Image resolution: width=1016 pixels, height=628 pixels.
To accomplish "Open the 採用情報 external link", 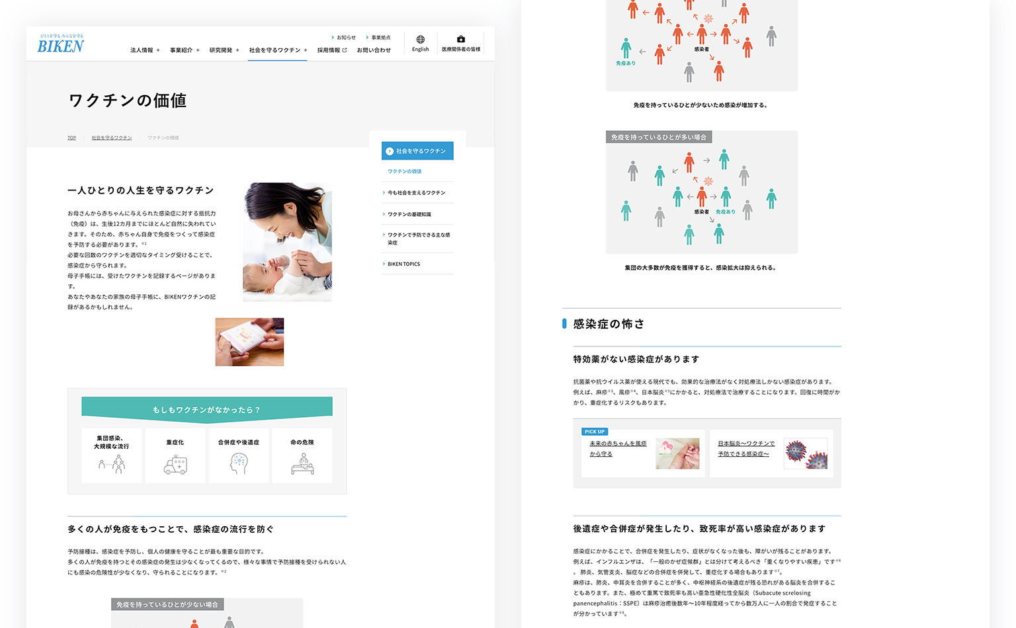I will coord(330,50).
